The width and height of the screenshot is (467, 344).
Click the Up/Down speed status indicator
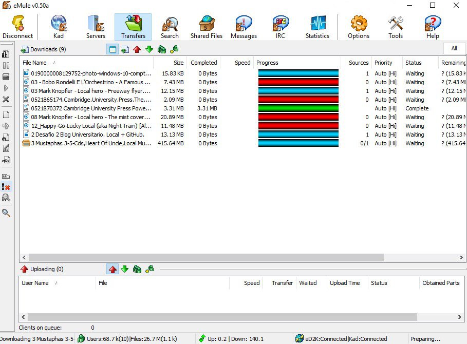pyautogui.click(x=231, y=339)
